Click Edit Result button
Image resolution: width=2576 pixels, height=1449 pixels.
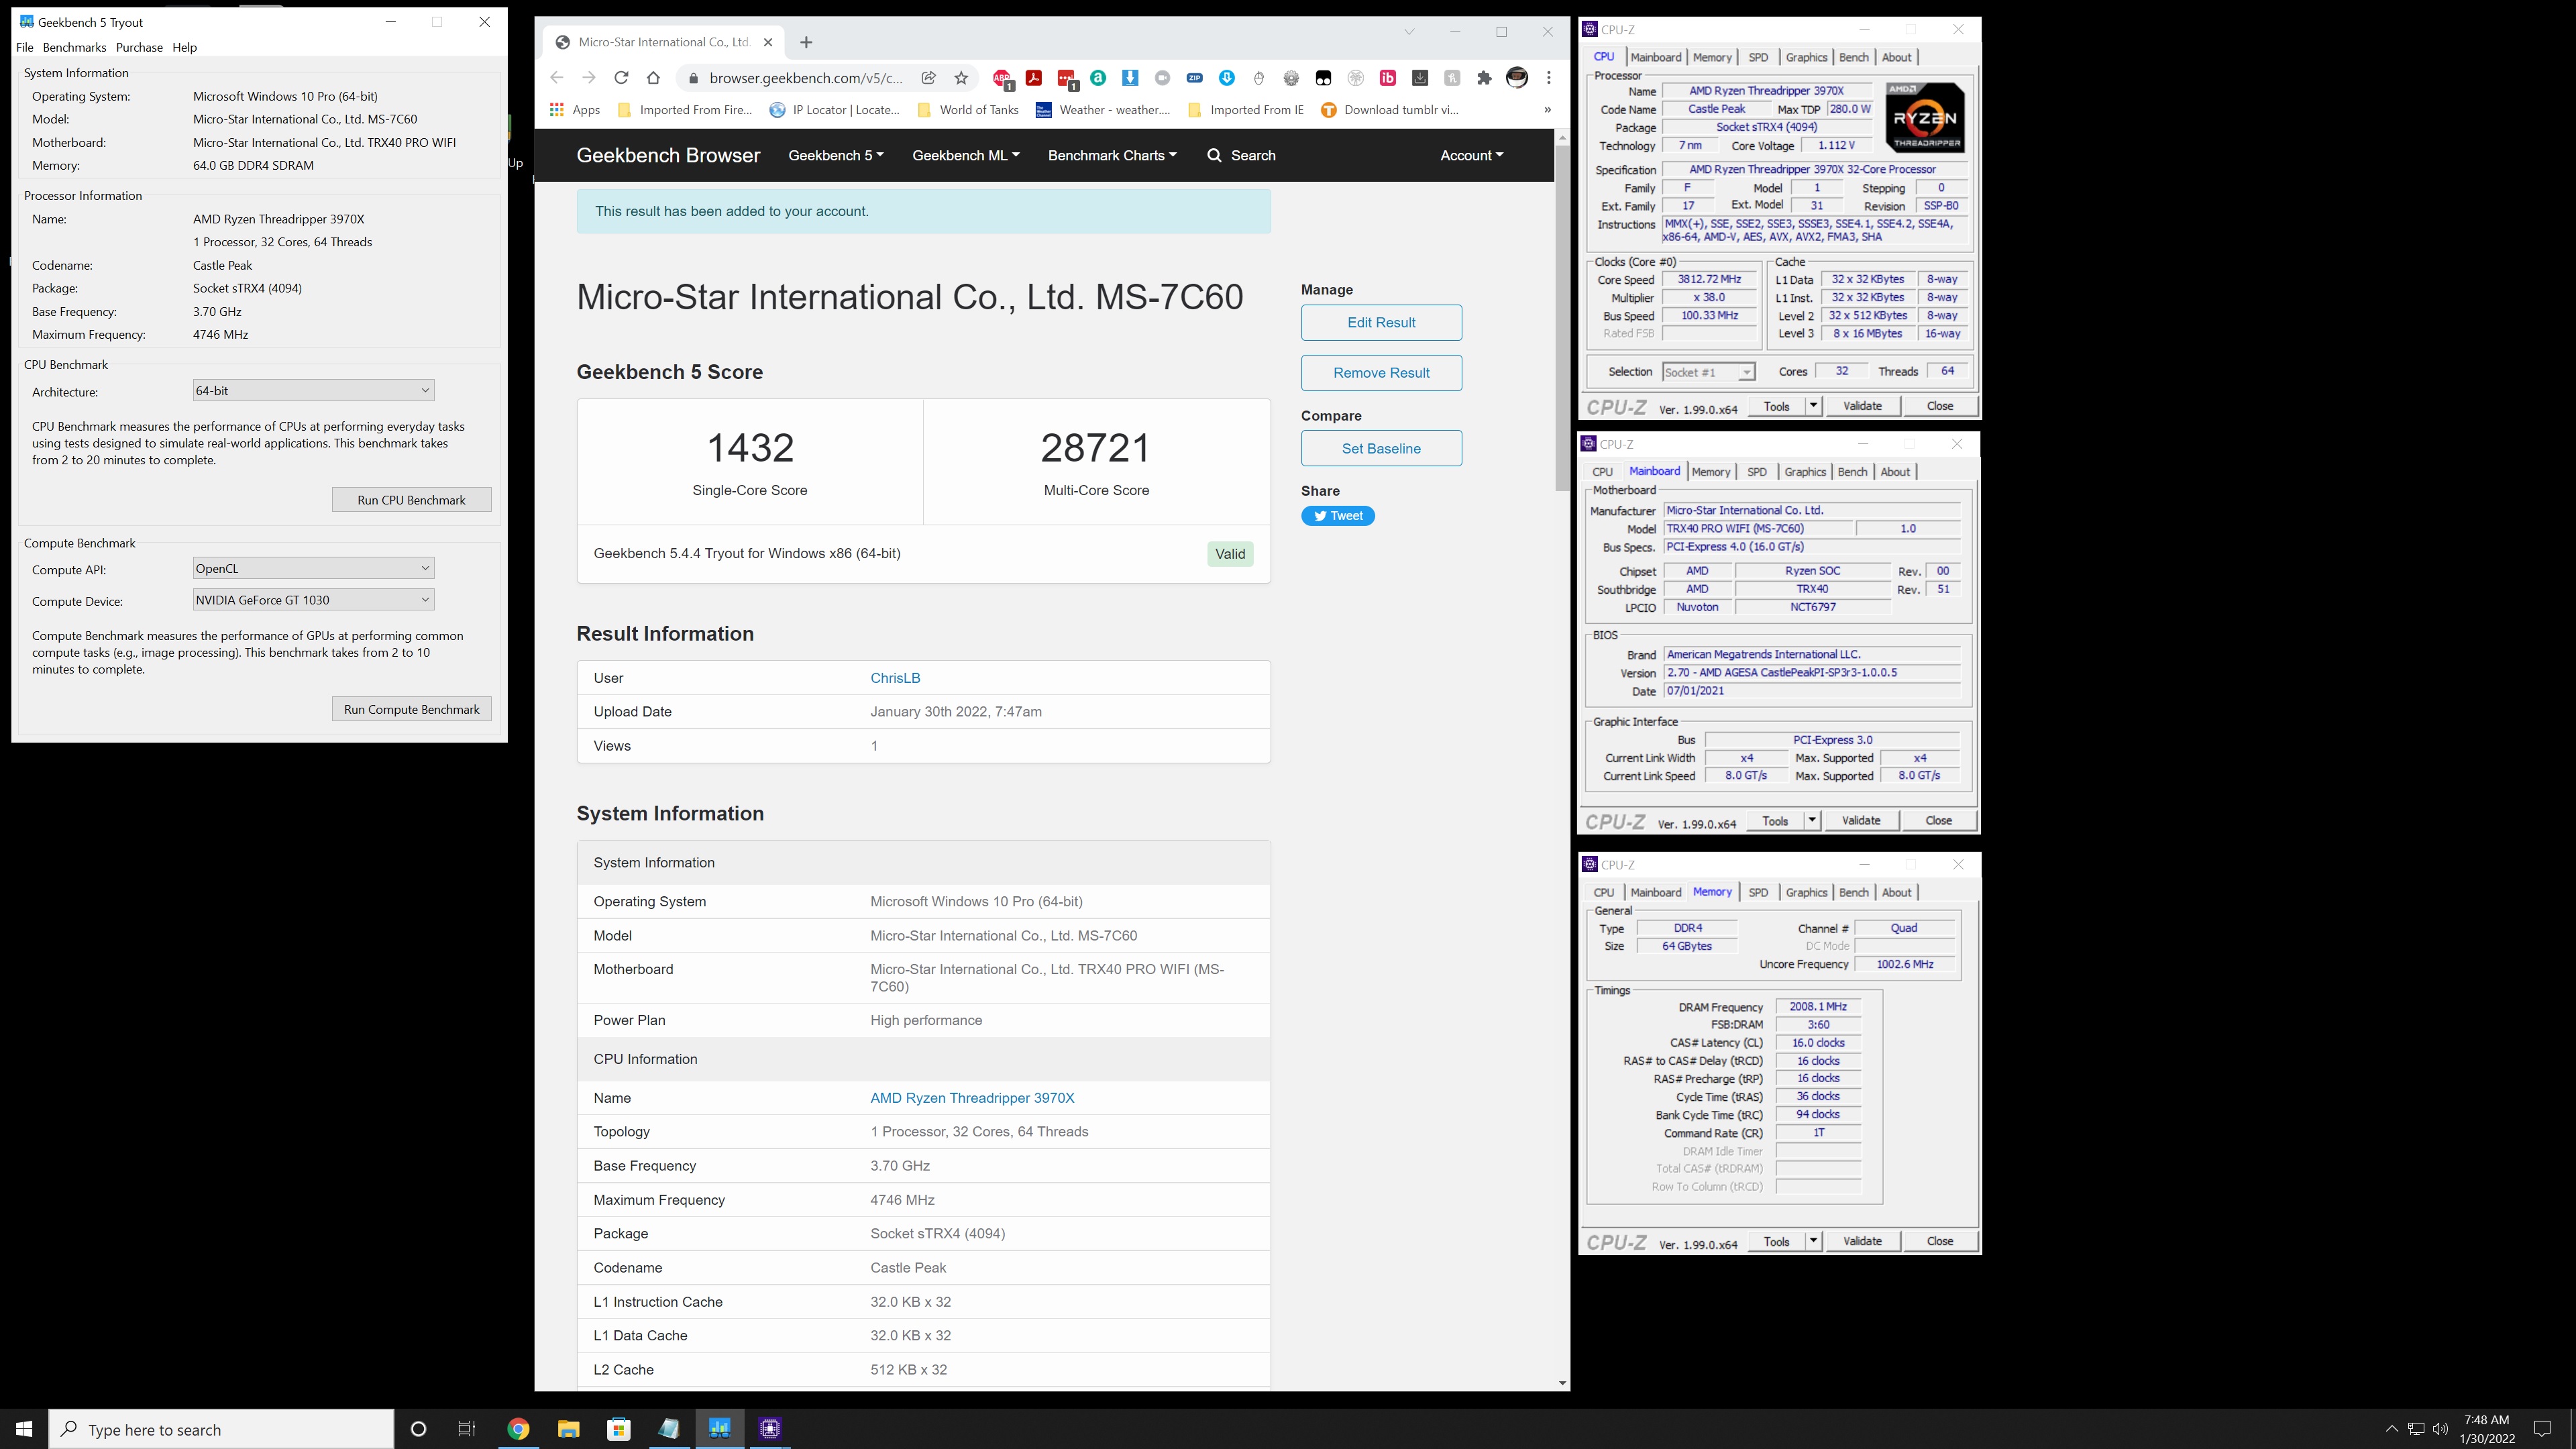click(x=1381, y=322)
